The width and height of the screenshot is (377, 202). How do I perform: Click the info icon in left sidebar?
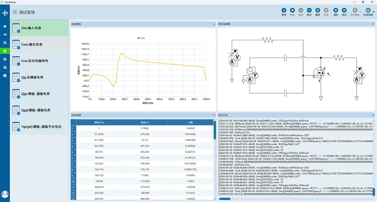coord(5,75)
